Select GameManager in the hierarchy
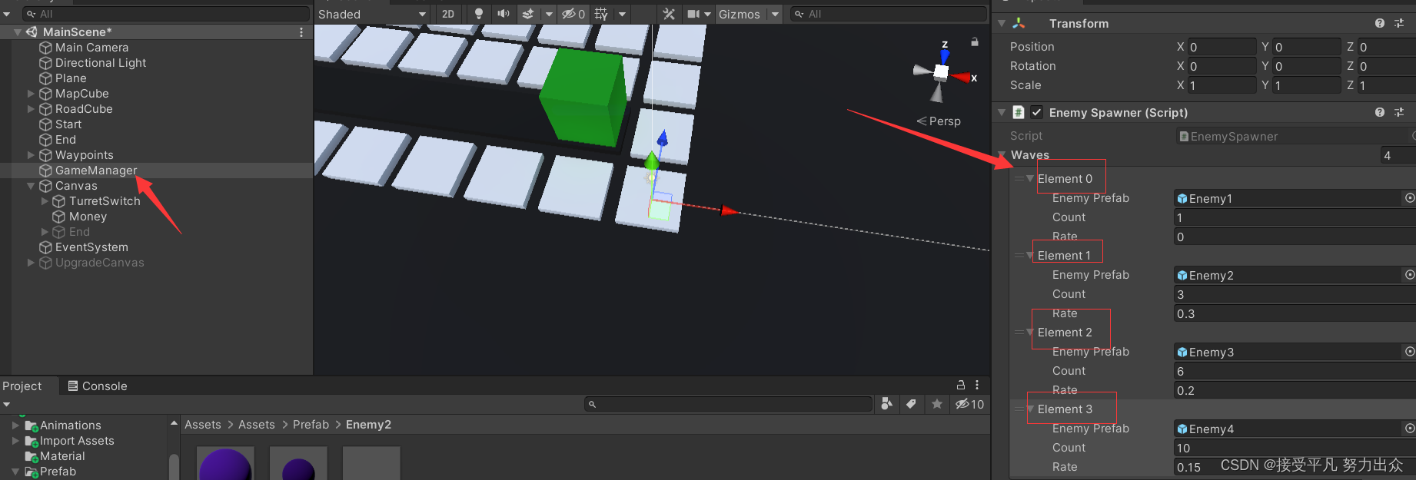This screenshot has width=1416, height=480. [x=95, y=170]
